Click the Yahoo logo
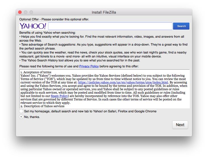 (x=33, y=26)
